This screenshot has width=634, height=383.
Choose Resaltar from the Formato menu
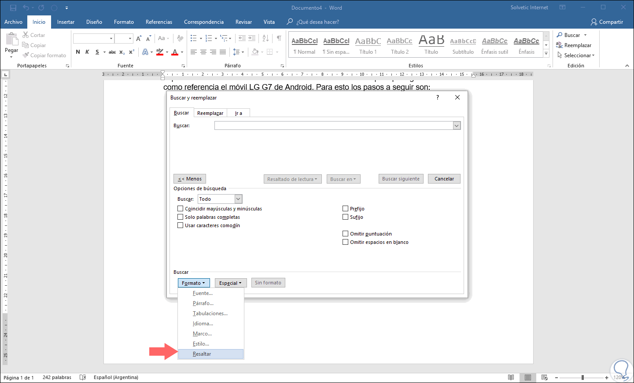coord(202,354)
